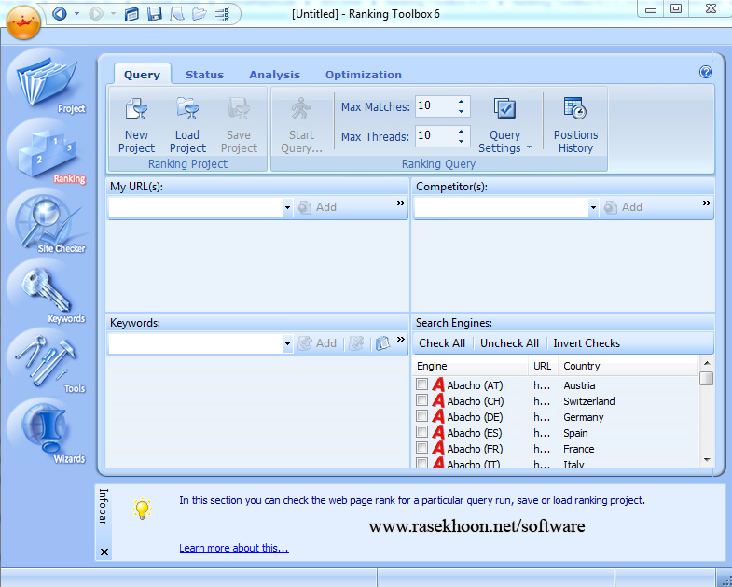
Task: Switch to the Optimization tab
Action: (363, 75)
